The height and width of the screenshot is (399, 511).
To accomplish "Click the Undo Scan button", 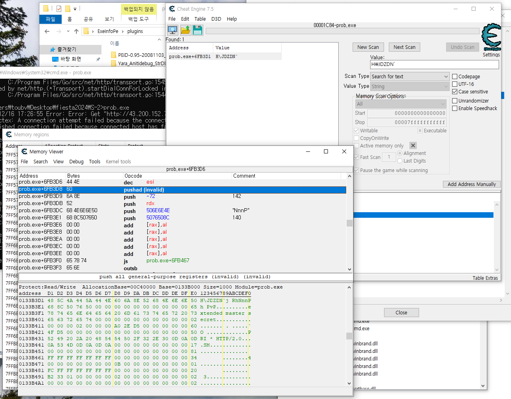I will coord(462,47).
